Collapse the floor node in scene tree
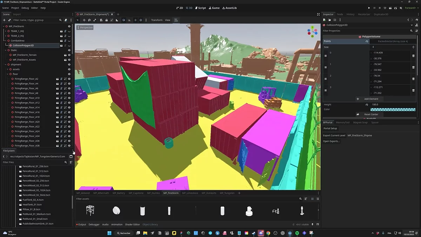 tap(8, 74)
